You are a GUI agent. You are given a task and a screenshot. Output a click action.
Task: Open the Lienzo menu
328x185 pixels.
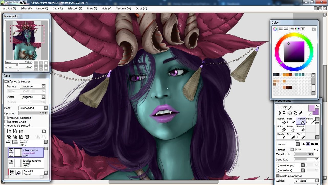[42, 8]
